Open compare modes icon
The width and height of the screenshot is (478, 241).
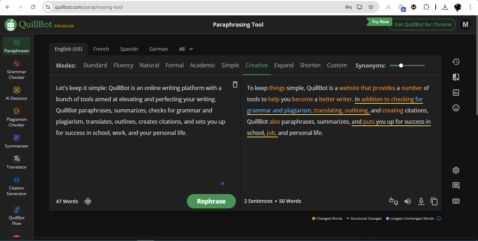456,77
